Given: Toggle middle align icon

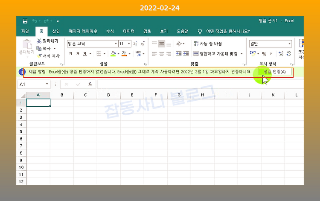Looking at the screenshot, I should tap(161, 44).
